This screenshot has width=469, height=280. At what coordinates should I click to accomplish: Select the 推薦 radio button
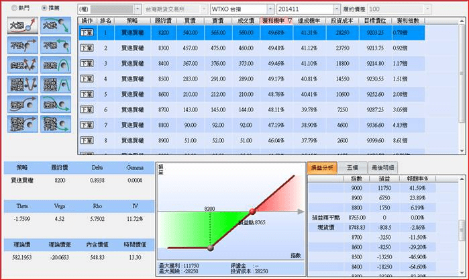point(45,7)
